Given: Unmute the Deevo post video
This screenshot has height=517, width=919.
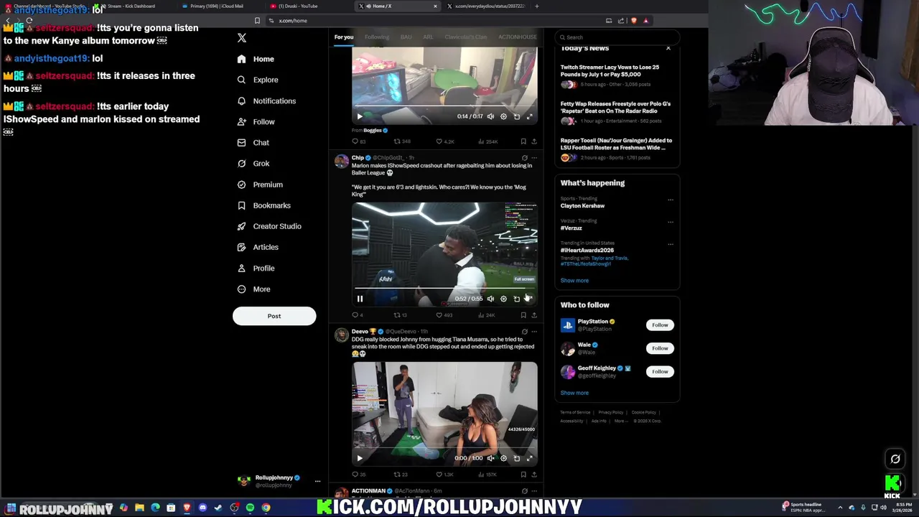Looking at the screenshot, I should tap(490, 458).
